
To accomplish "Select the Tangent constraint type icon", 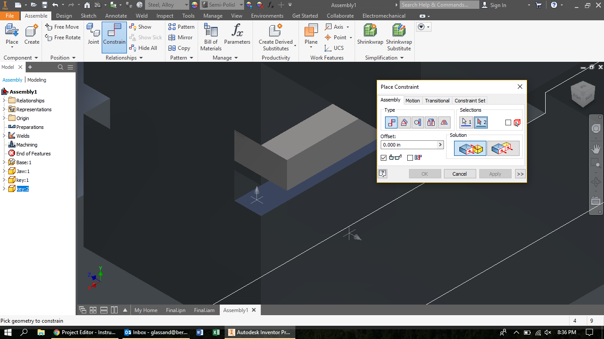I will 418,122.
